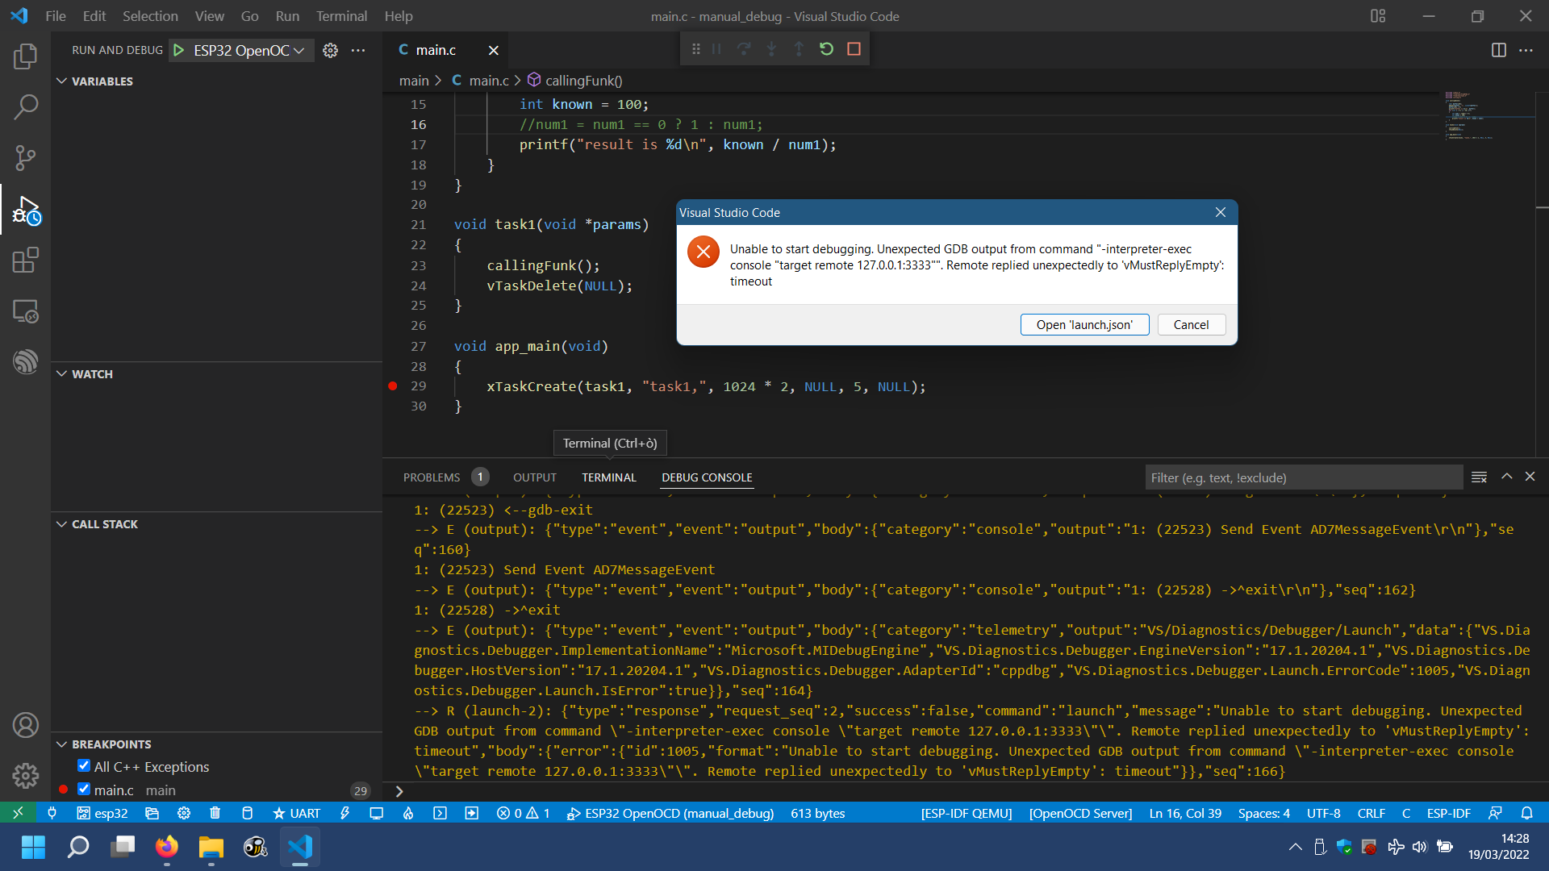Step out in debug toolbar
The height and width of the screenshot is (871, 1549).
point(799,49)
